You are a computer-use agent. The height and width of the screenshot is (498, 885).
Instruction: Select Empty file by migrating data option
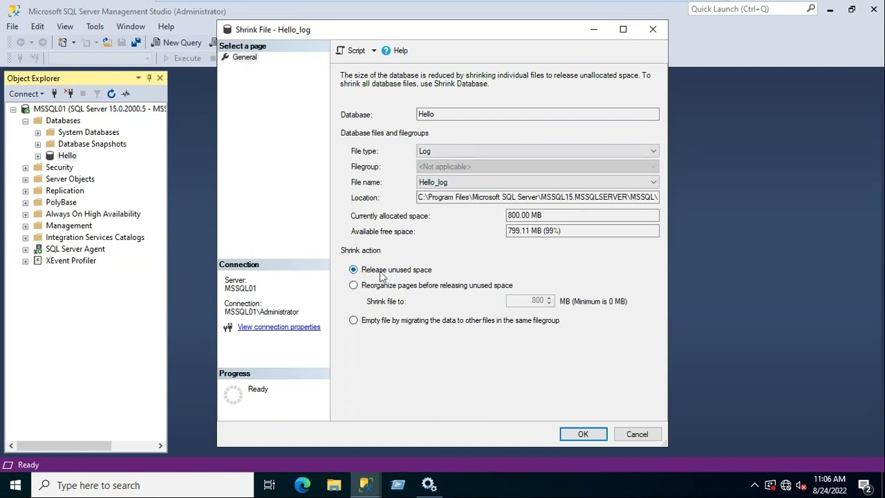(x=353, y=320)
